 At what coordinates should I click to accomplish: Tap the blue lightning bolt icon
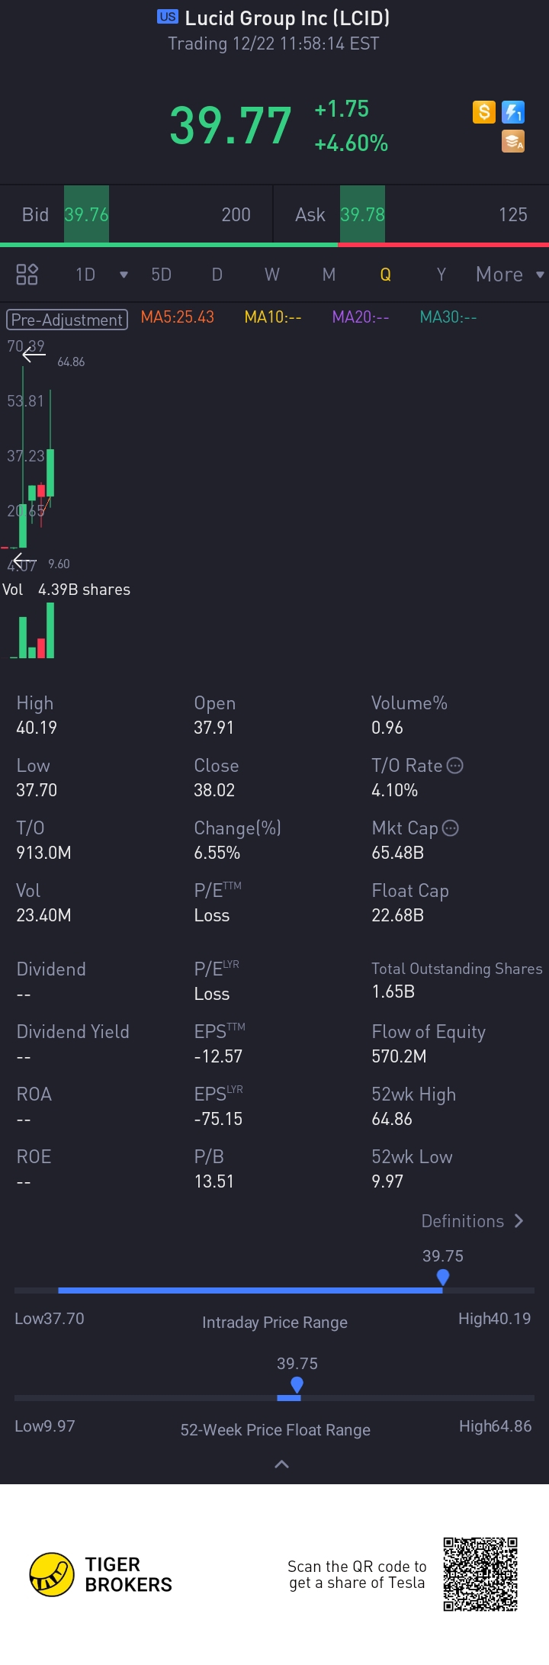pyautogui.click(x=513, y=112)
